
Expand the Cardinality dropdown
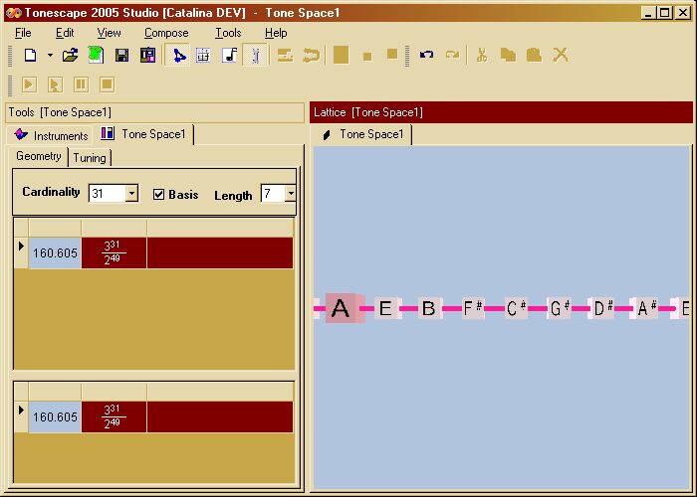131,194
